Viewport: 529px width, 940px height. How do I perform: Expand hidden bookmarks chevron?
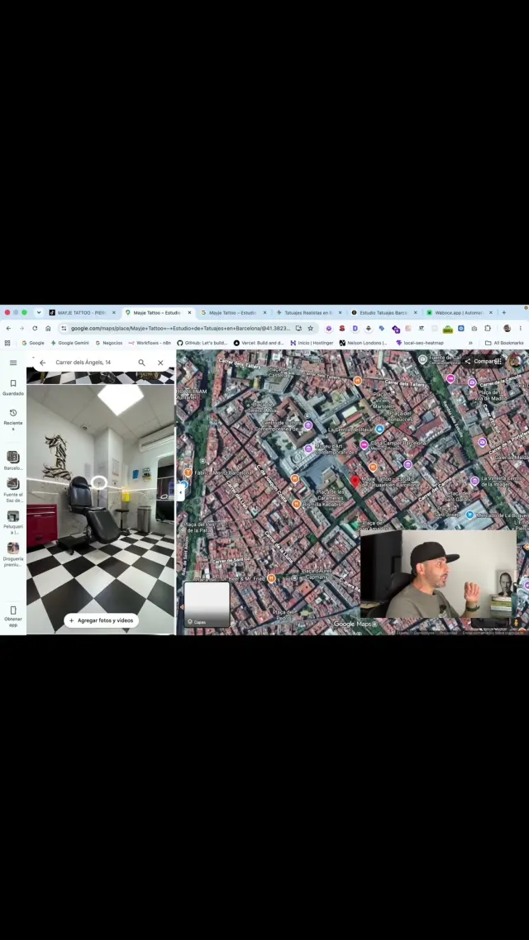(x=470, y=343)
